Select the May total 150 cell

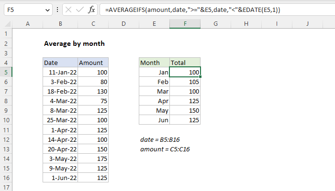point(185,111)
